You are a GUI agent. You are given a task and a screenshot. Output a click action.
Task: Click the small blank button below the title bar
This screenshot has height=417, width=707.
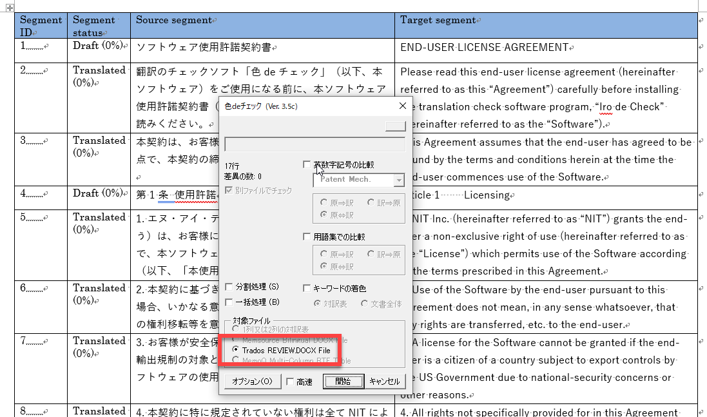394,126
